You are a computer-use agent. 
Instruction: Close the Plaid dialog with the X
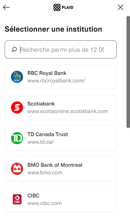coord(120,7)
